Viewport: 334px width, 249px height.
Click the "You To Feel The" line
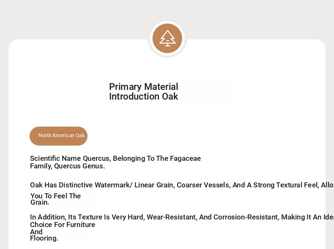click(55, 196)
